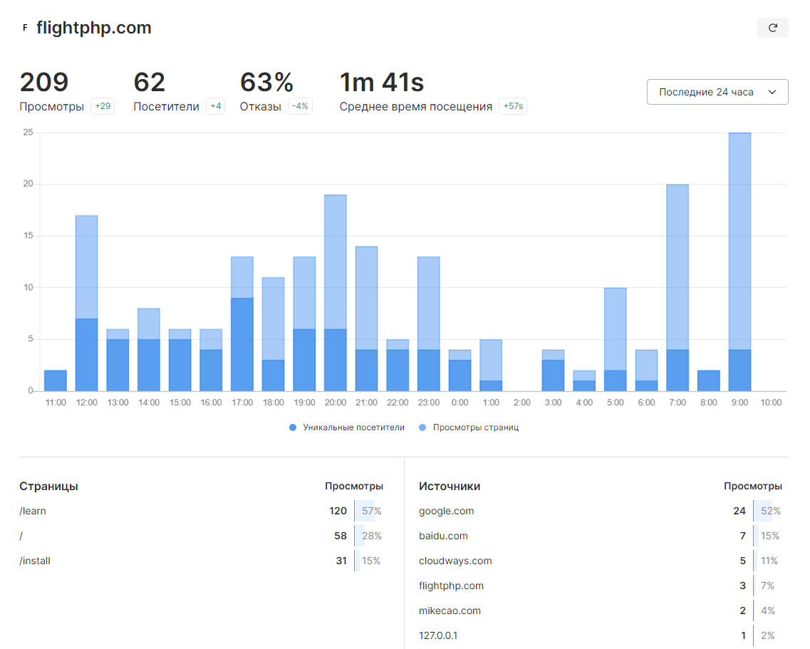Click the 31 views count for /install
810x649 pixels.
pos(341,561)
